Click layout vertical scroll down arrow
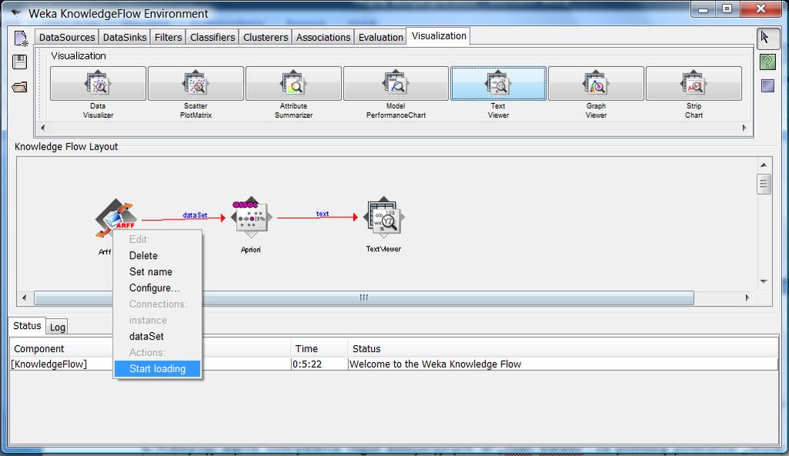 point(764,282)
